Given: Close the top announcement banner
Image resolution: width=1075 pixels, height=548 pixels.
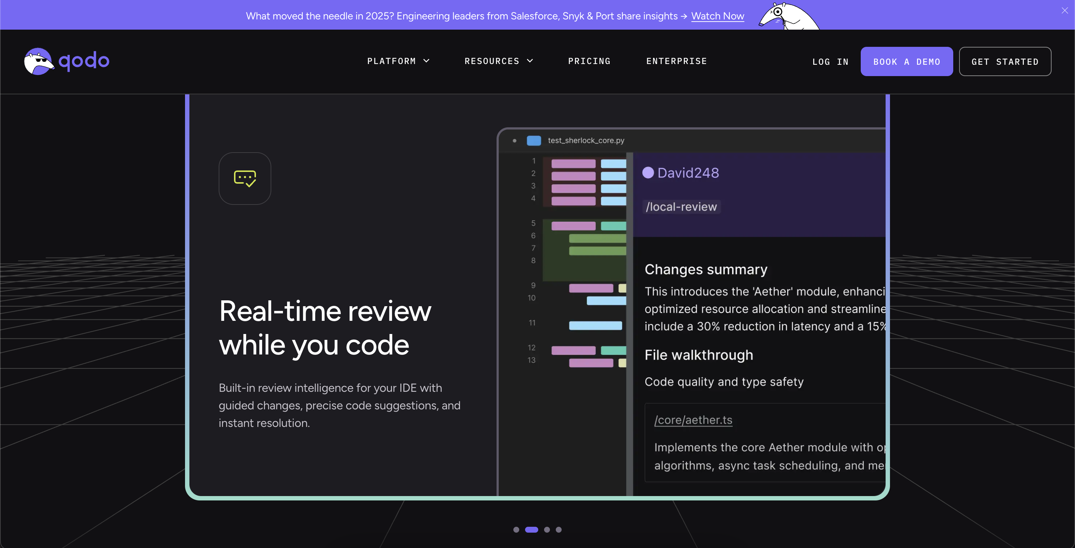Looking at the screenshot, I should point(1064,11).
